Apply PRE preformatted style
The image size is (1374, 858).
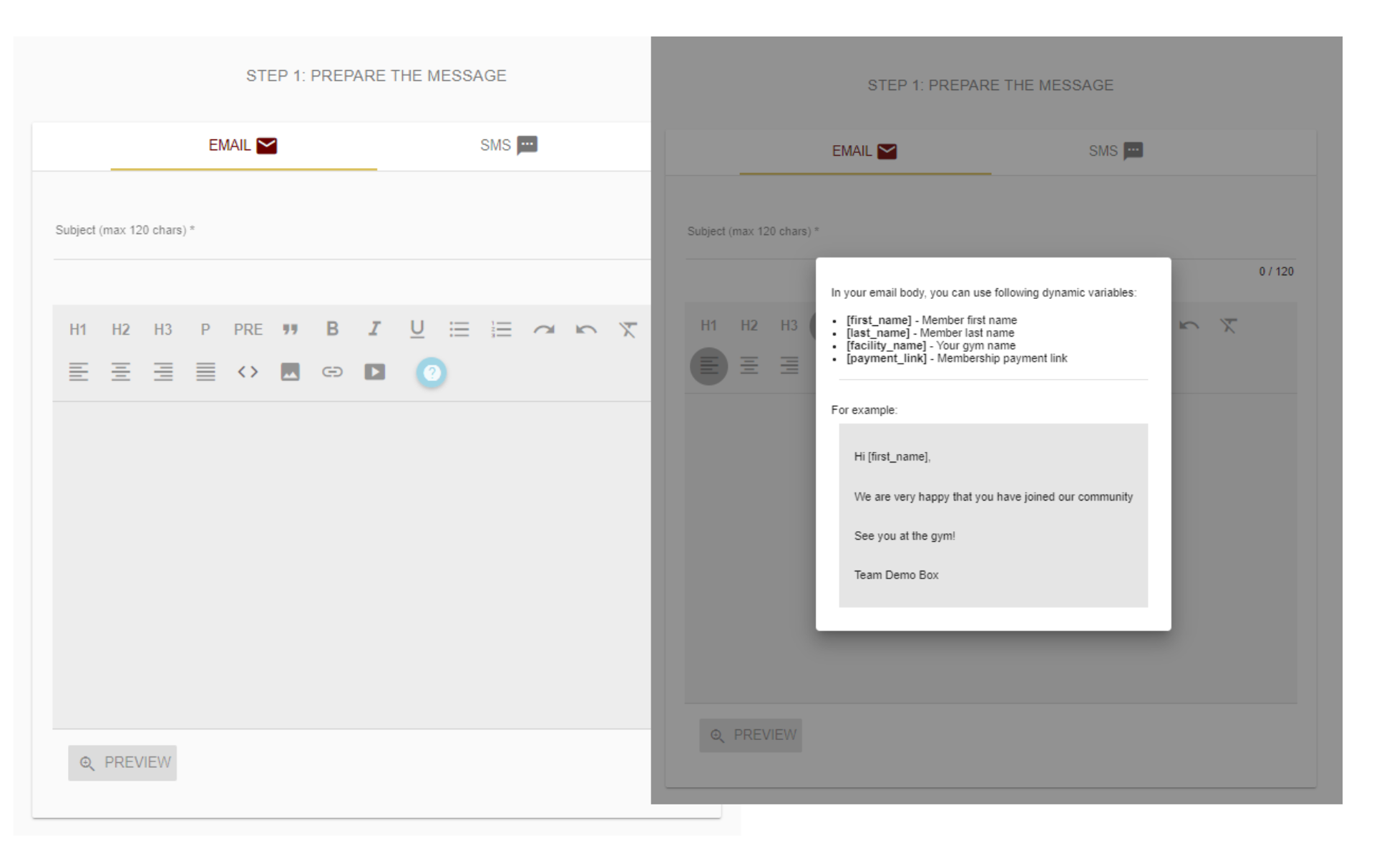tap(248, 330)
